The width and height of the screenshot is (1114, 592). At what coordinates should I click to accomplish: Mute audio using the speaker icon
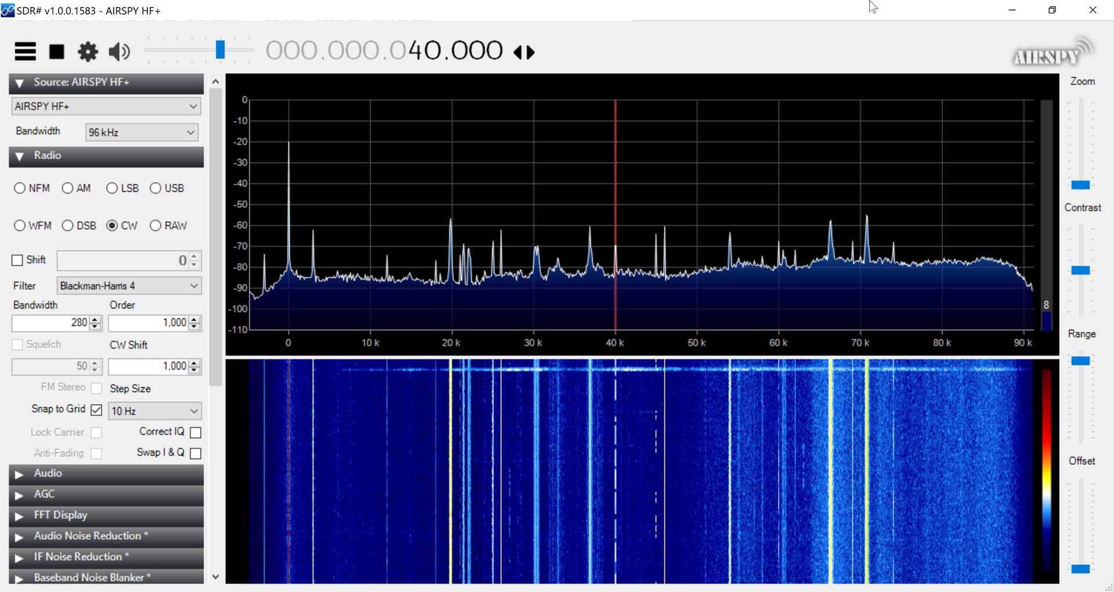[x=118, y=52]
